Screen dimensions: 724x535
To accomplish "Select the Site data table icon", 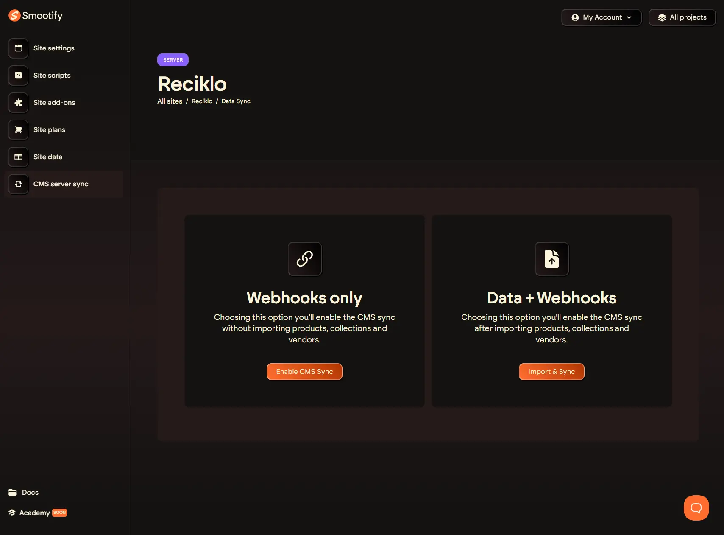I will click(x=18, y=157).
